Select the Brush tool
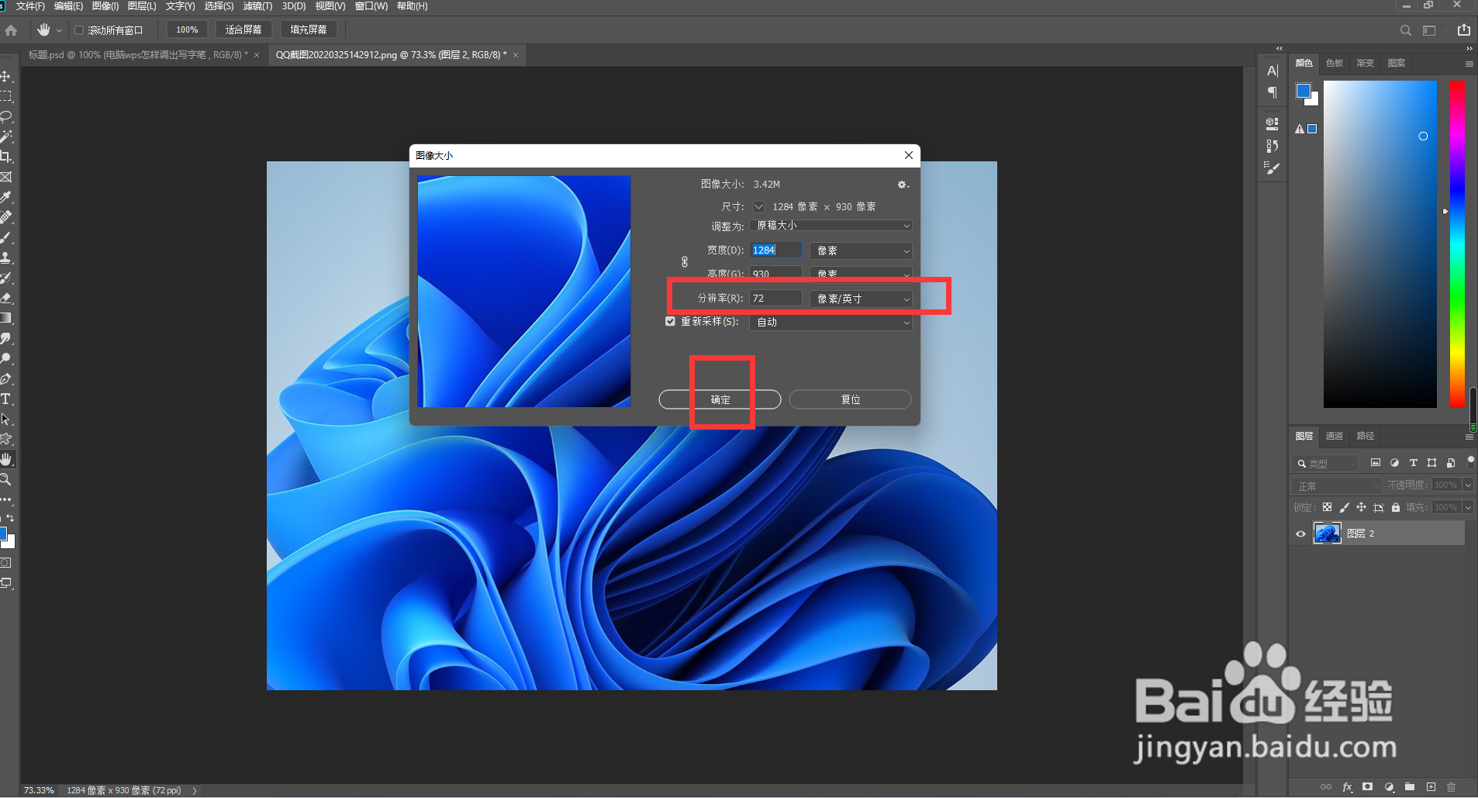1478x798 pixels. (x=6, y=237)
